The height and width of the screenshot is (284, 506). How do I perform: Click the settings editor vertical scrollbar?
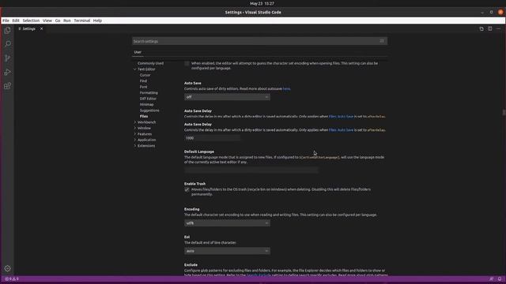pos(504,112)
